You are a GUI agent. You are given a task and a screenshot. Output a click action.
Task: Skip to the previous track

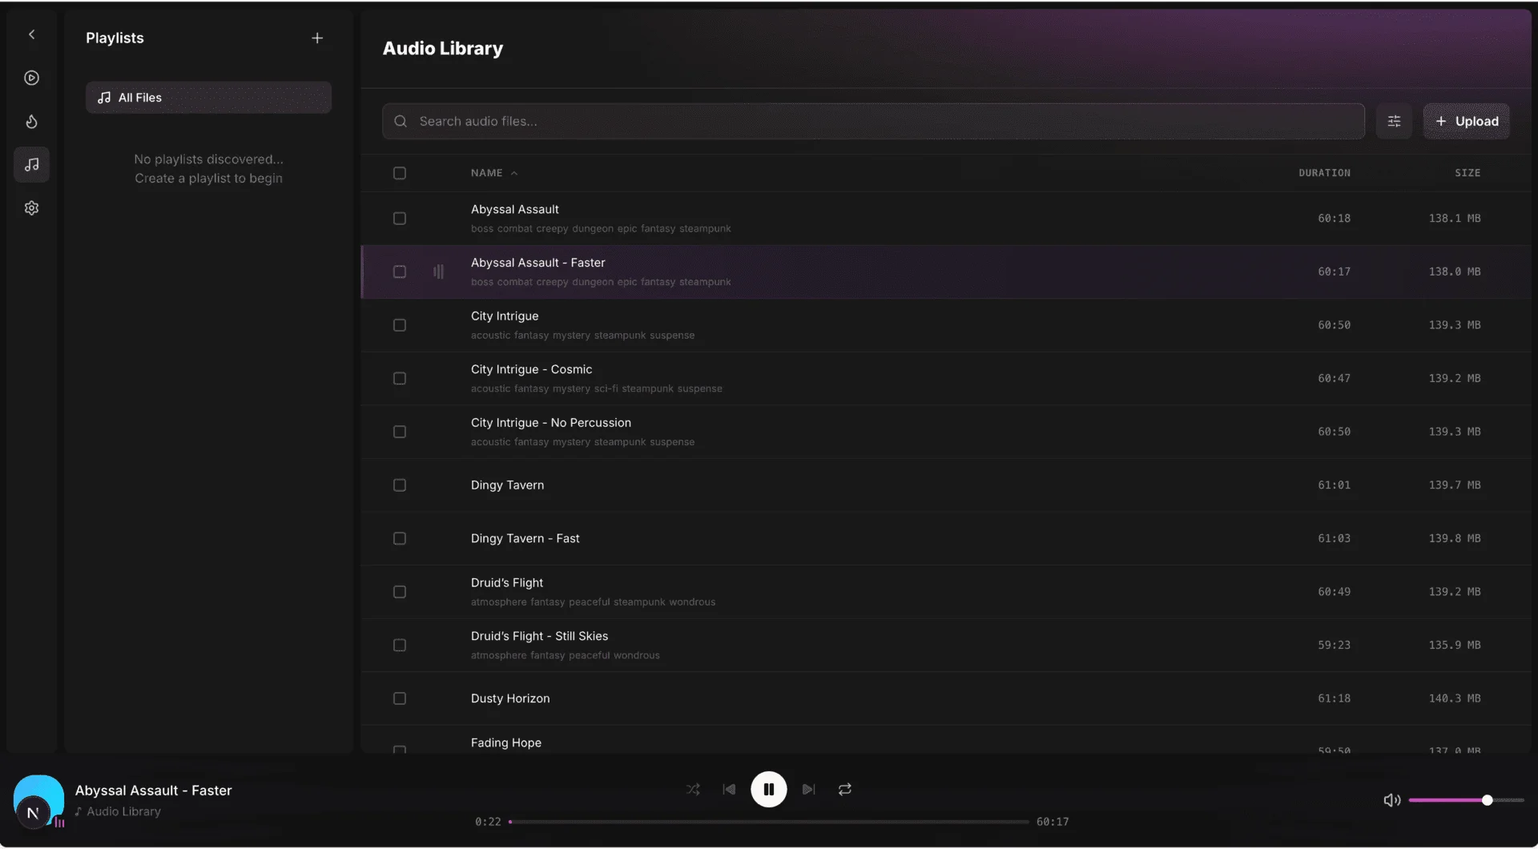[x=729, y=790]
